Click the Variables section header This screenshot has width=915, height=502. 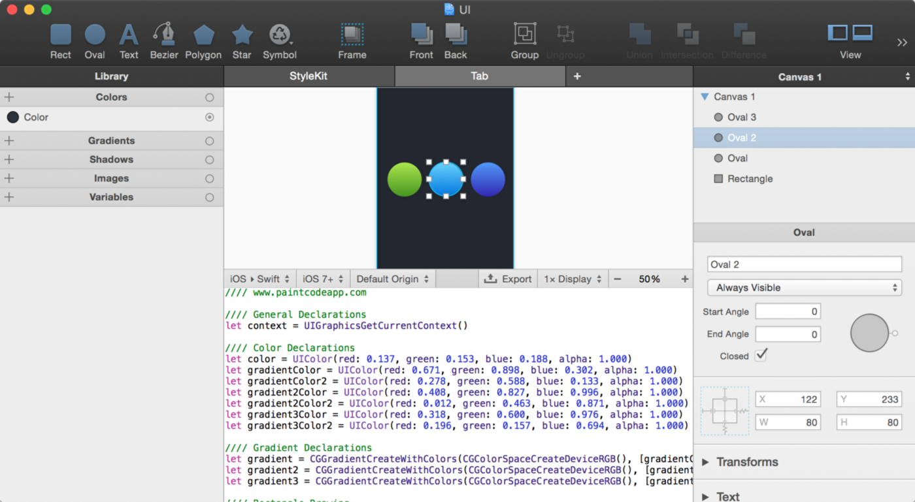[x=111, y=197]
